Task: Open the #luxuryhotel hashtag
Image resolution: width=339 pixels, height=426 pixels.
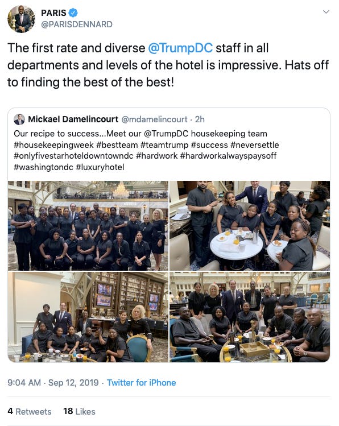Action: (x=100, y=167)
